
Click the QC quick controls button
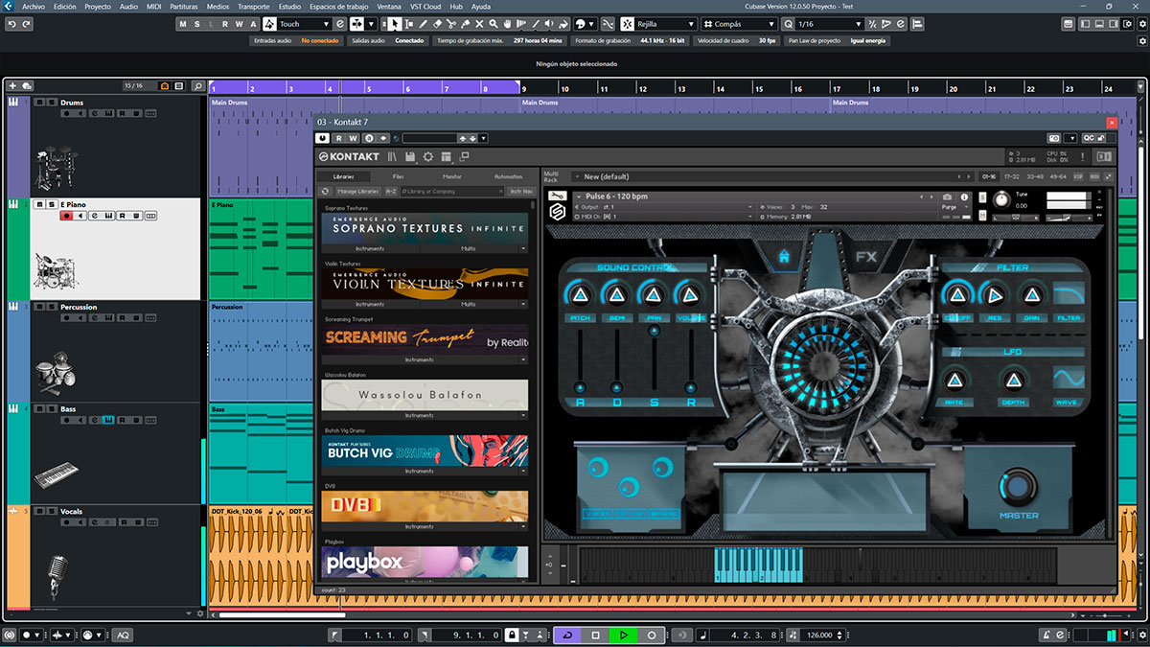(x=1088, y=138)
